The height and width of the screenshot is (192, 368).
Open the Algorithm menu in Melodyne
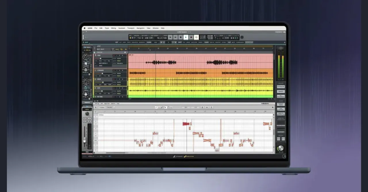[107, 103]
